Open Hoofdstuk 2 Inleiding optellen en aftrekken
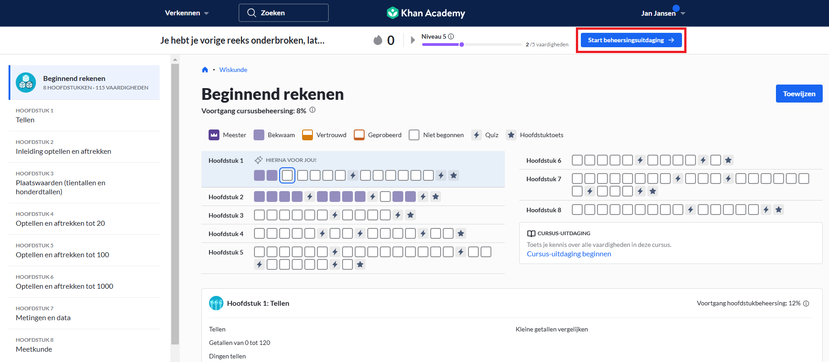This screenshot has width=829, height=362. point(84,147)
